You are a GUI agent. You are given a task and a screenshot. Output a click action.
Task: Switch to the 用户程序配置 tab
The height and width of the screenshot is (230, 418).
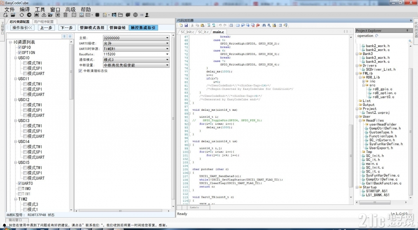pyautogui.click(x=44, y=22)
